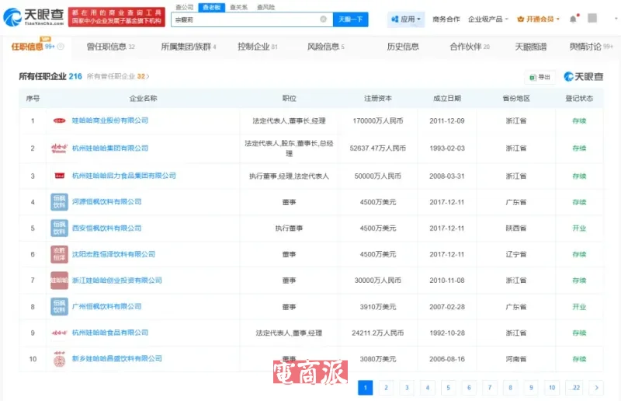621x401 pixels.
Task: Switch to 控制企业 tab
Action: [x=258, y=47]
